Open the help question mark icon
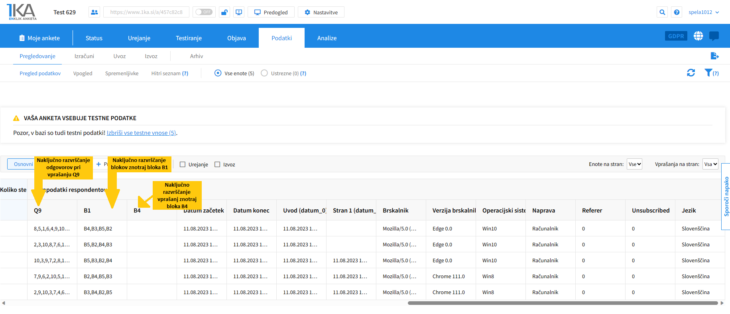Image resolution: width=730 pixels, height=314 pixels. click(x=677, y=12)
